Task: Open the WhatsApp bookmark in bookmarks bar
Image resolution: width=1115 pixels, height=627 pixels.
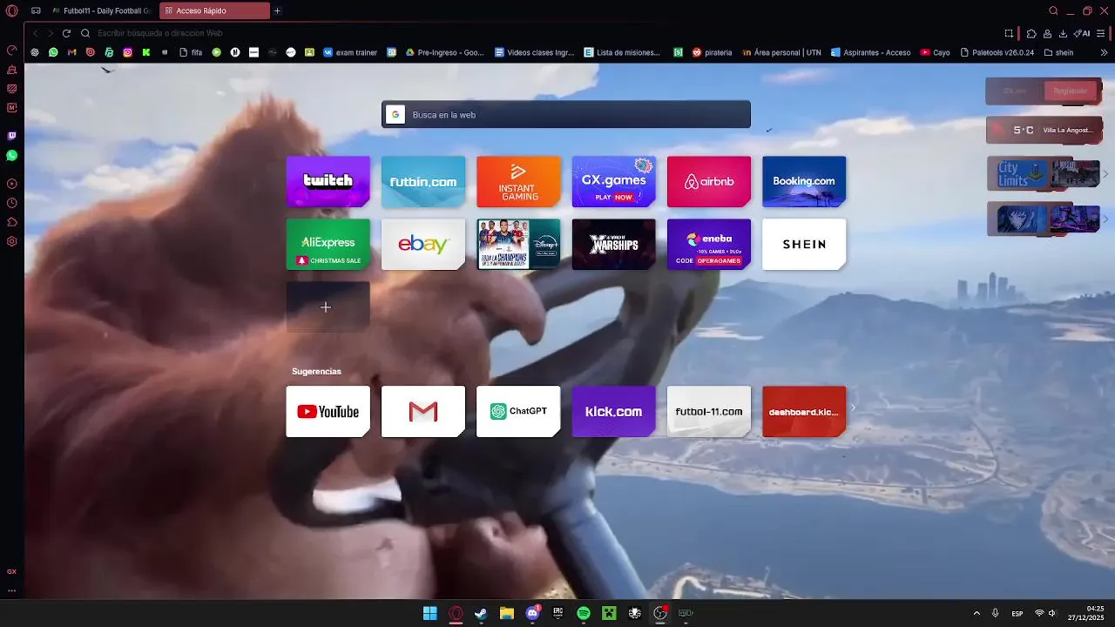Action: [x=53, y=52]
